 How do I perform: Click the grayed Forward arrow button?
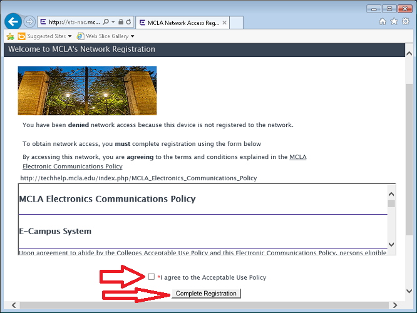click(x=29, y=21)
